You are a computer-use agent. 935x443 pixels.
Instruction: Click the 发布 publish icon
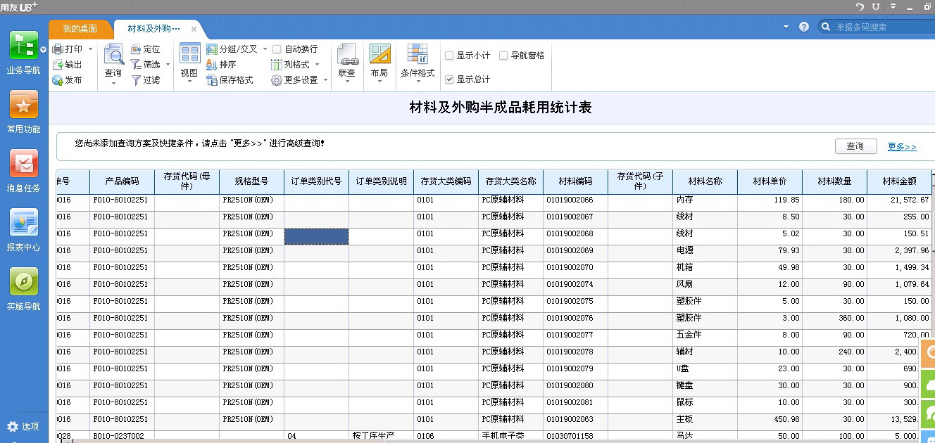pos(58,80)
